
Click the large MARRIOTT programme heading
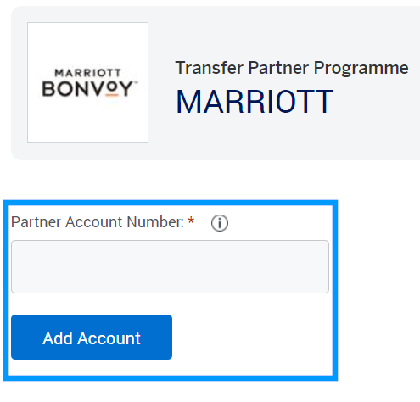click(x=255, y=102)
